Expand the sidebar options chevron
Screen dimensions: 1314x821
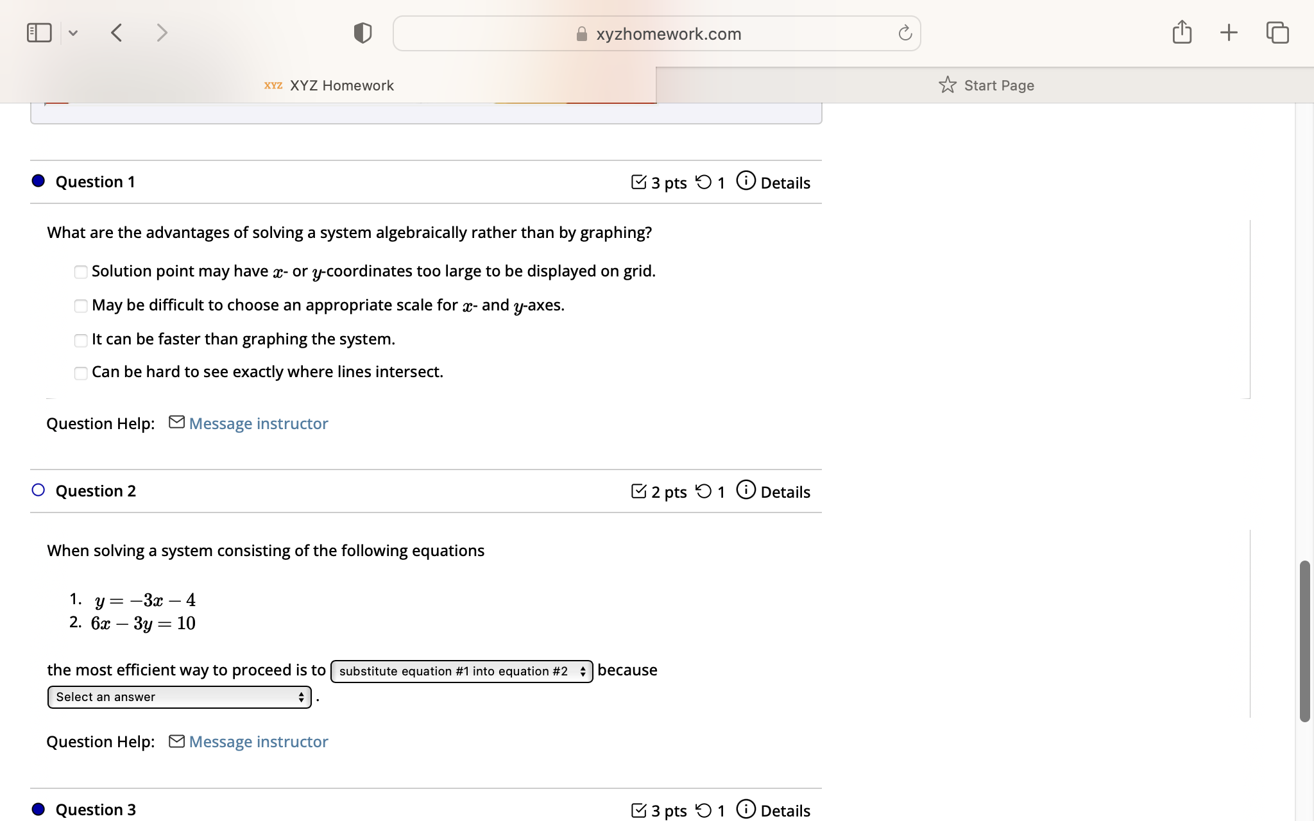click(73, 32)
